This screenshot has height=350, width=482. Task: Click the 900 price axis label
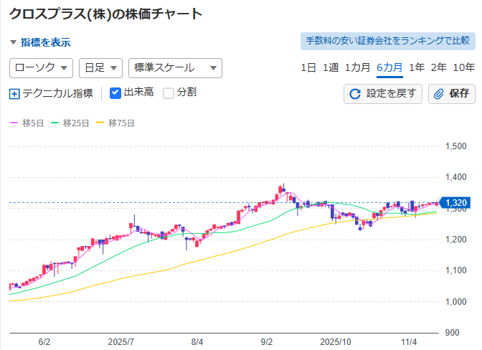coord(452,333)
